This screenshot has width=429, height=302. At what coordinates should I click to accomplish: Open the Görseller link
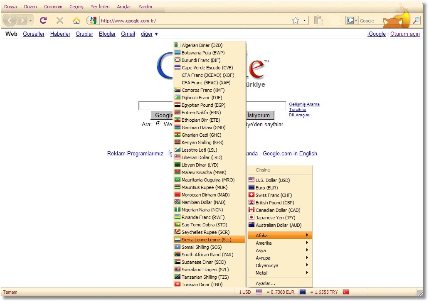34,34
